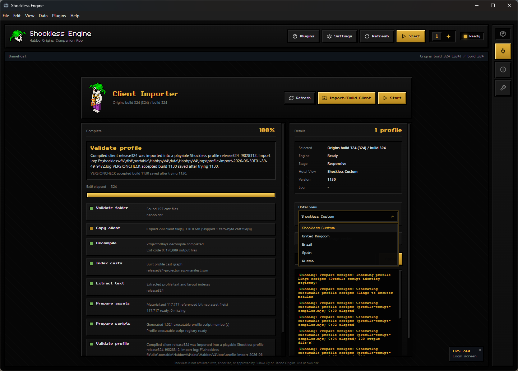Click the Details panel vertical scrollbar
Image resolution: width=518 pixels, height=371 pixels.
tap(410, 231)
